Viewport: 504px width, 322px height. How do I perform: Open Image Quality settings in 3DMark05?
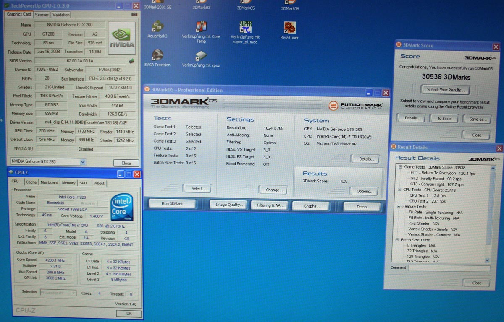[229, 205]
